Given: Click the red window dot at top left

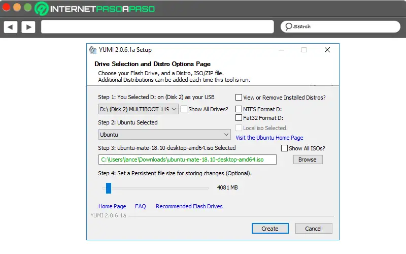Looking at the screenshot, I should (x=7, y=8).
